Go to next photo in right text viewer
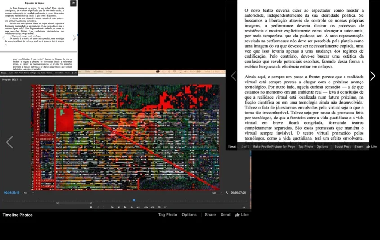 [372, 76]
